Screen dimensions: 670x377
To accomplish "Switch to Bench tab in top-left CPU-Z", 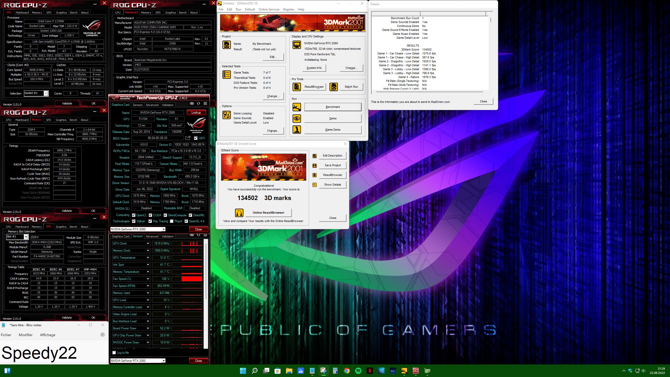I will (x=74, y=13).
